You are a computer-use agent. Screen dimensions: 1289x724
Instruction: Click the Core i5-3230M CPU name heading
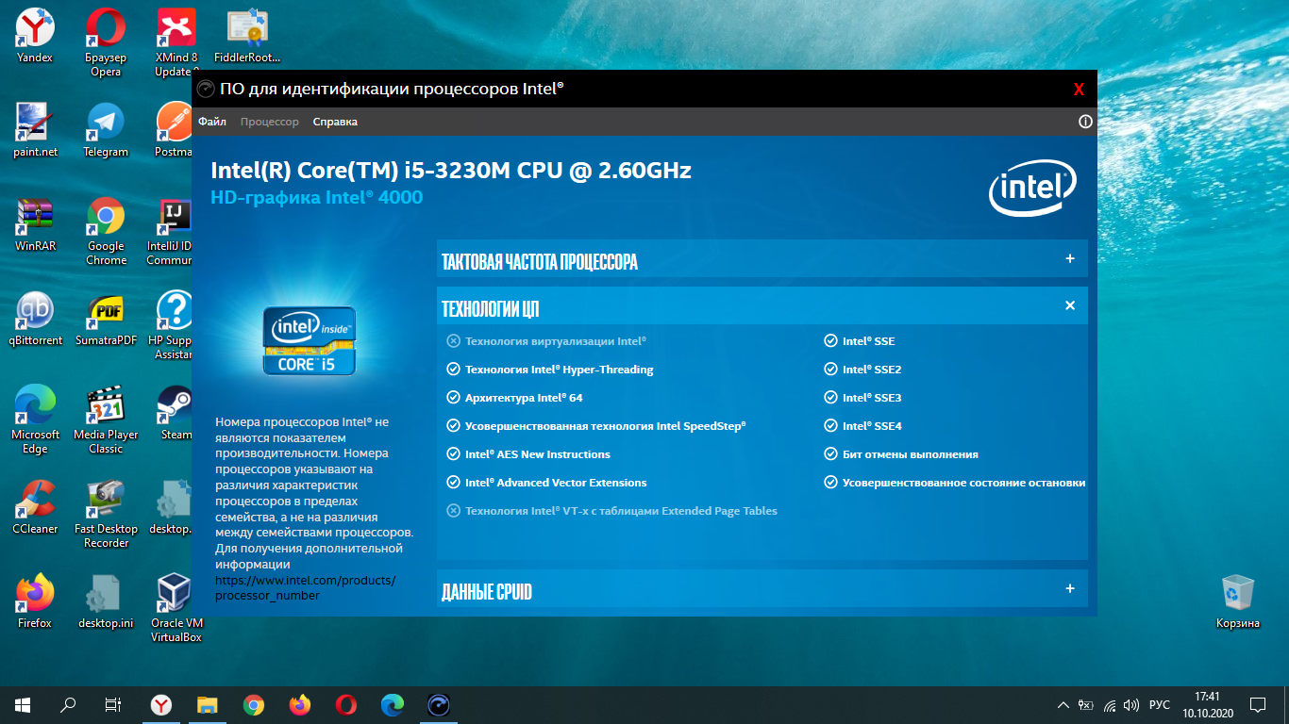451,171
